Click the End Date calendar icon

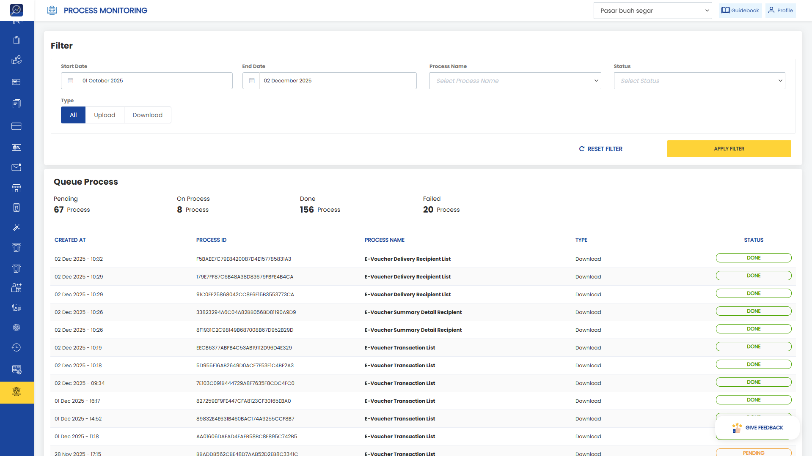(x=252, y=81)
